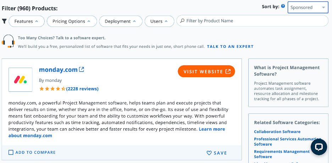Click the star rating for monday.com
The height and width of the screenshot is (163, 332).
coord(52,89)
